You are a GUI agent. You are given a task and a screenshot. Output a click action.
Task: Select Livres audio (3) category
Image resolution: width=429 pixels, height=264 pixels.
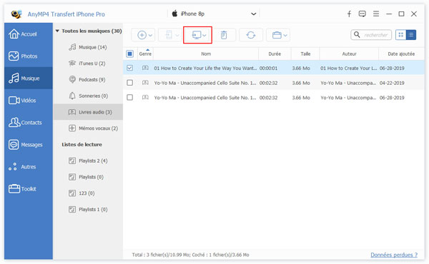(x=88, y=112)
